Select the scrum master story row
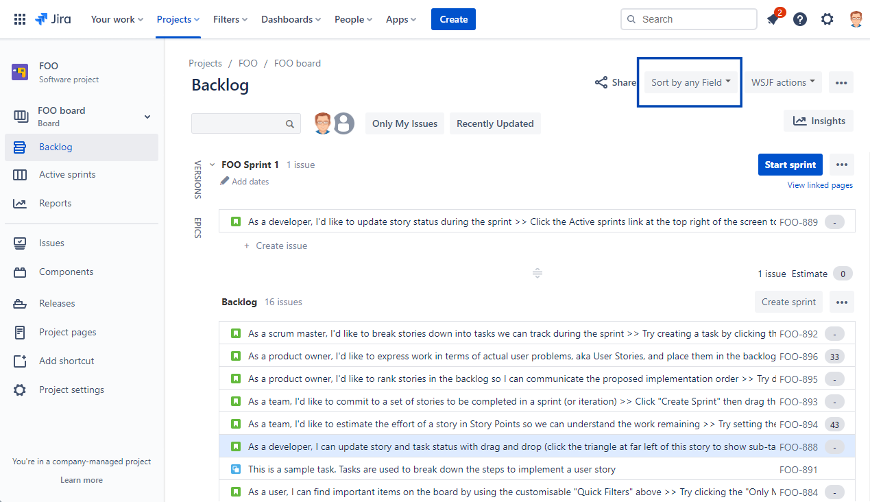The width and height of the screenshot is (870, 502). (x=537, y=334)
